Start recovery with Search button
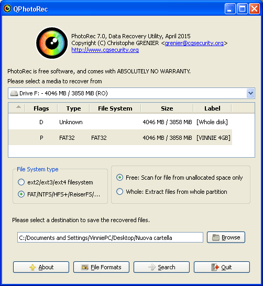Image resolution: width=263 pixels, height=286 pixels. point(161,267)
